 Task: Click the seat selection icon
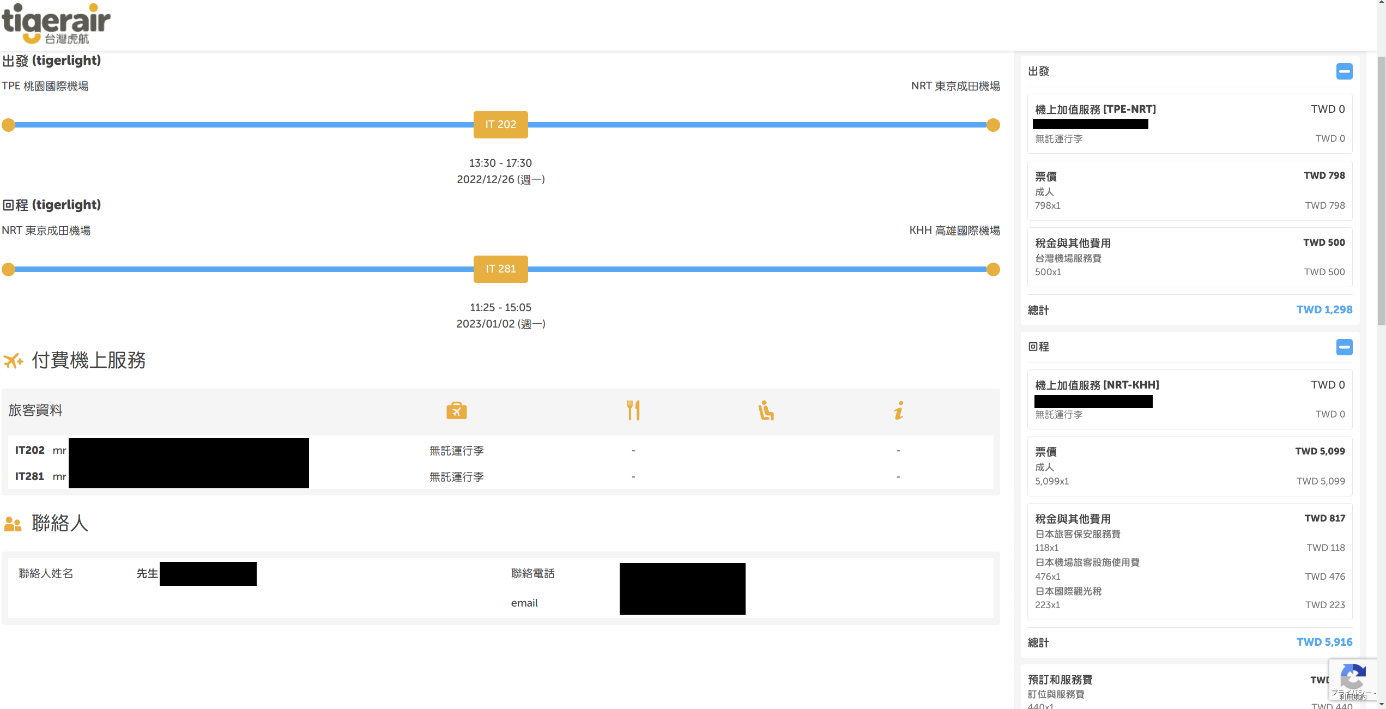[766, 410]
